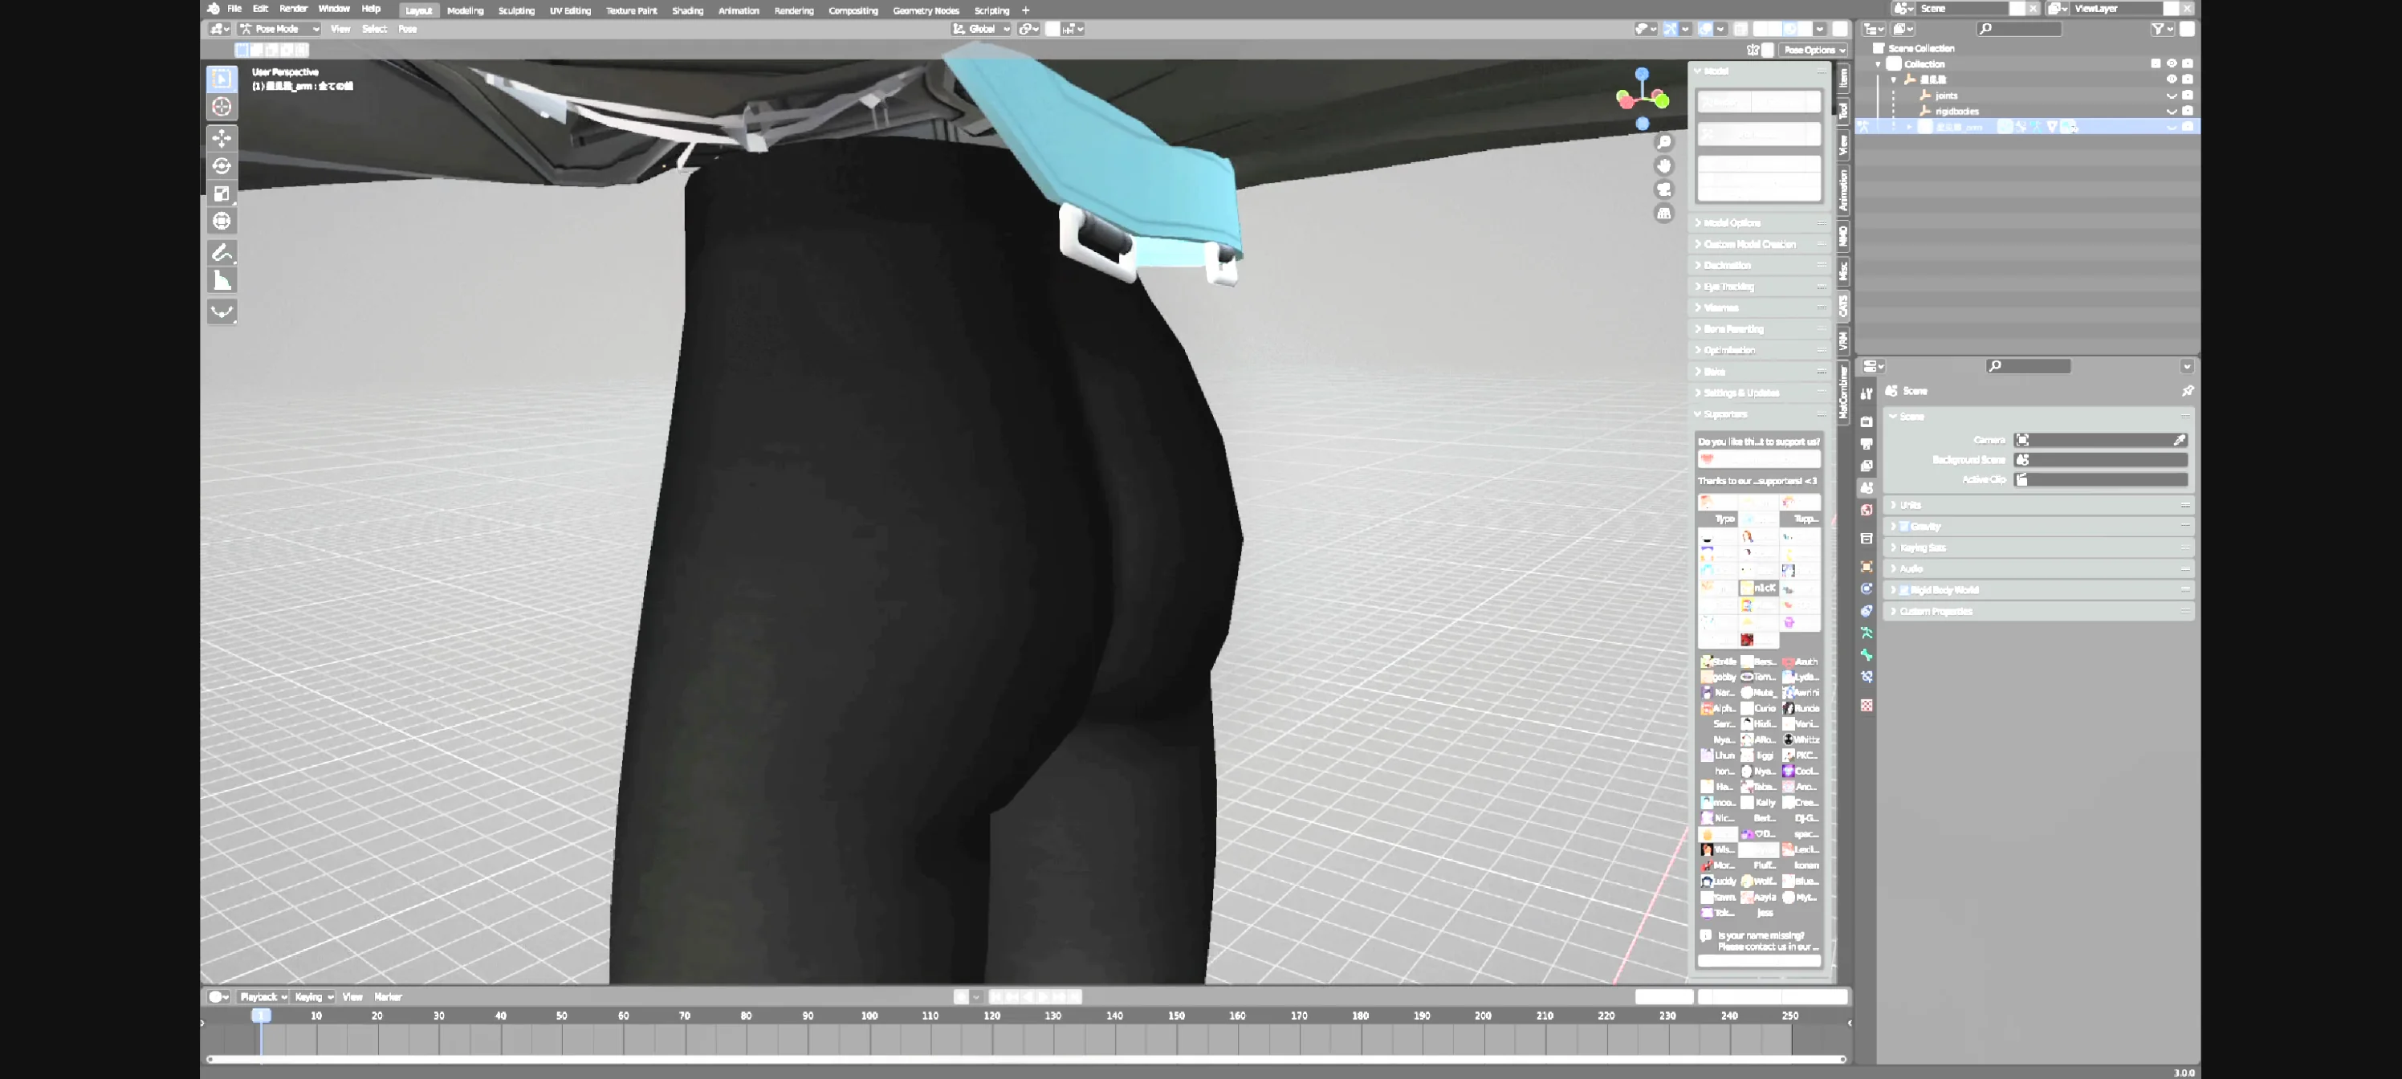This screenshot has width=2402, height=1079.
Task: Toggle rigidbodies render camera icon
Action: (2188, 111)
